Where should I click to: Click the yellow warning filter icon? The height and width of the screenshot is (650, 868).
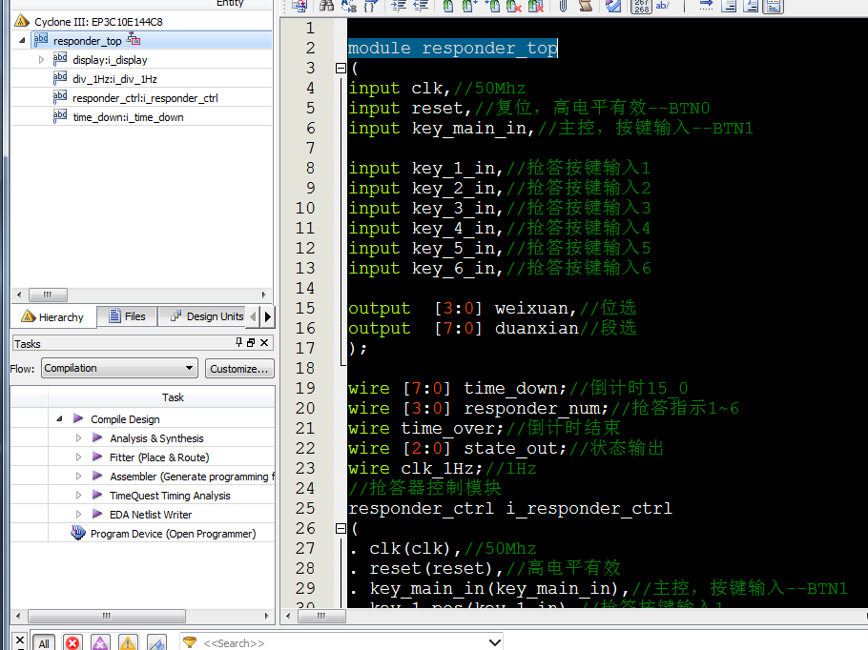(128, 643)
